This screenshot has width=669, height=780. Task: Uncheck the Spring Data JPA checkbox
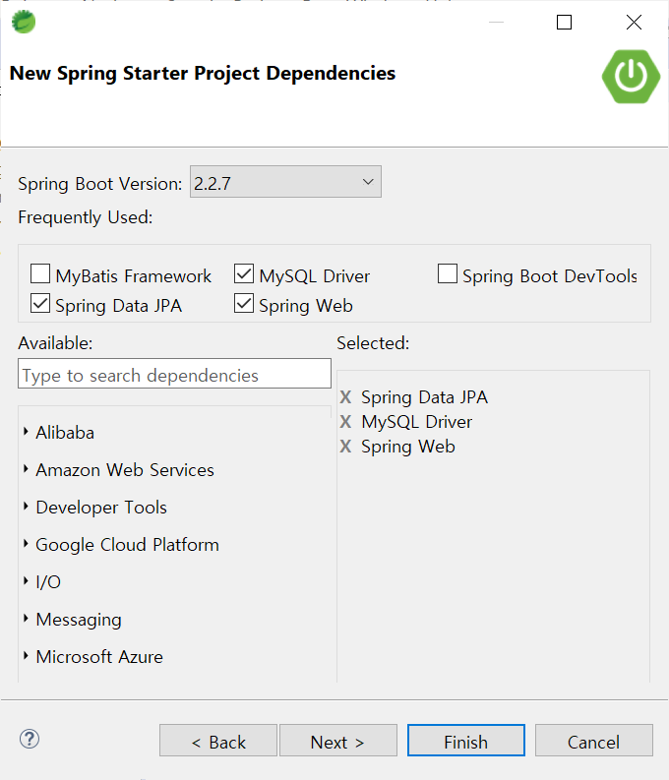[x=40, y=303]
